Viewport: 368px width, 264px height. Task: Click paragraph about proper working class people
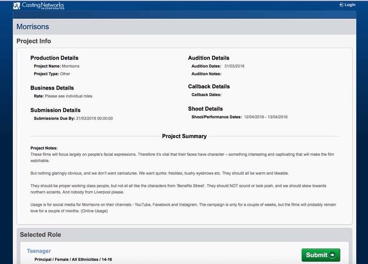point(178,189)
